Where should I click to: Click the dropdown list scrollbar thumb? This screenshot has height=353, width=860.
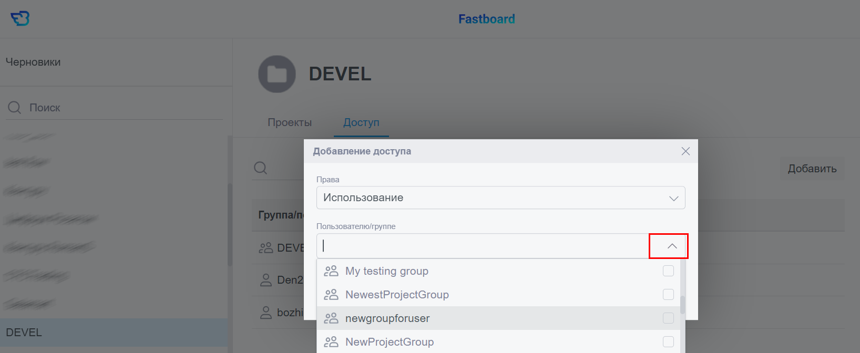point(682,305)
